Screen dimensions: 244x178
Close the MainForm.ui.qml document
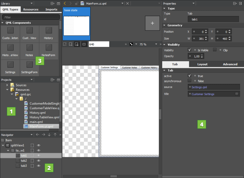coord(127,3)
